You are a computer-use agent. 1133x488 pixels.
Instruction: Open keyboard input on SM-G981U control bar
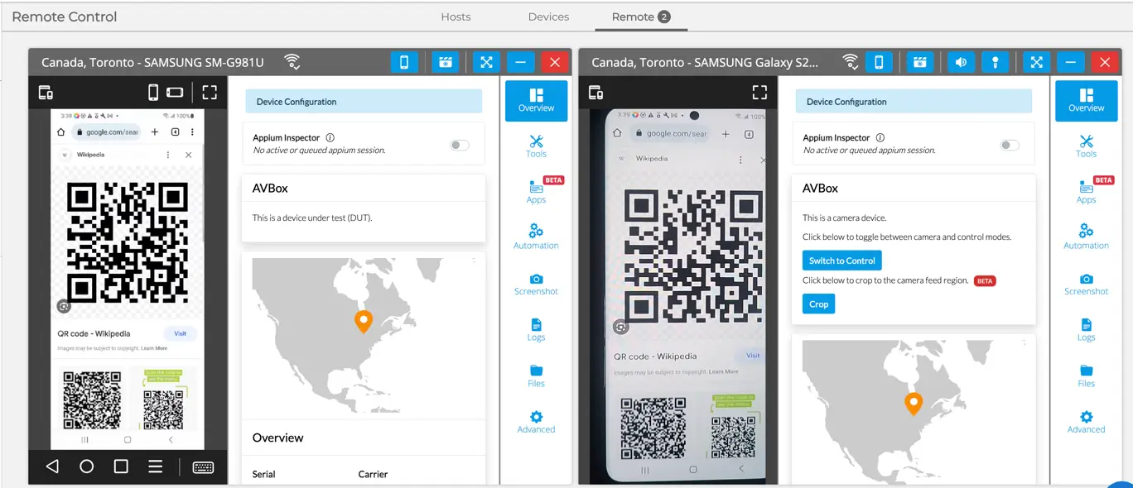[x=203, y=467]
